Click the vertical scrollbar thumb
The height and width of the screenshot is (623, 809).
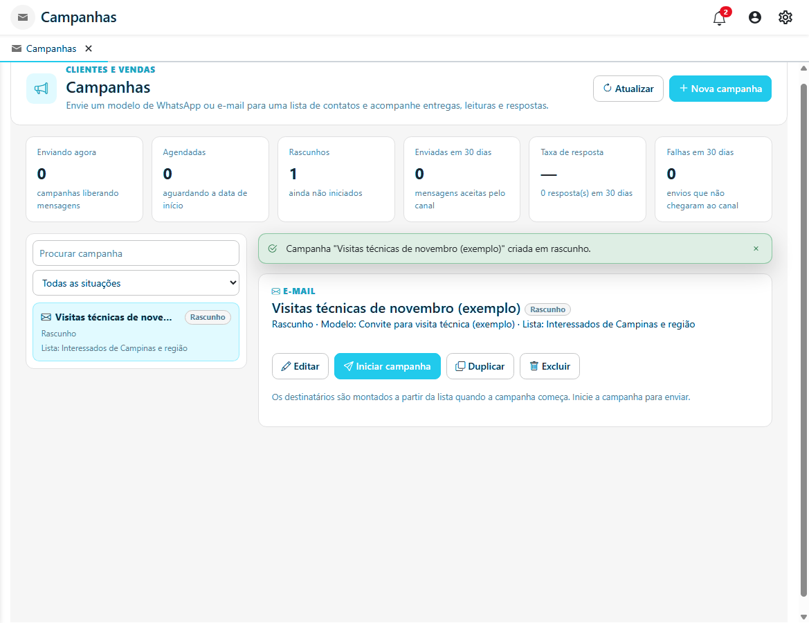click(x=803, y=341)
